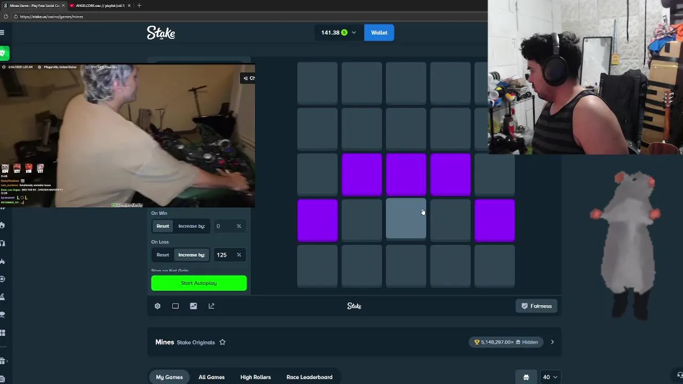Image resolution: width=683 pixels, height=384 pixels.
Task: Click the On Loss 125 percentage field
Action: point(229,255)
